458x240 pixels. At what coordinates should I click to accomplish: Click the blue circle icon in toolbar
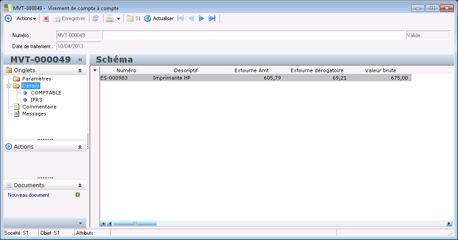tap(8, 18)
